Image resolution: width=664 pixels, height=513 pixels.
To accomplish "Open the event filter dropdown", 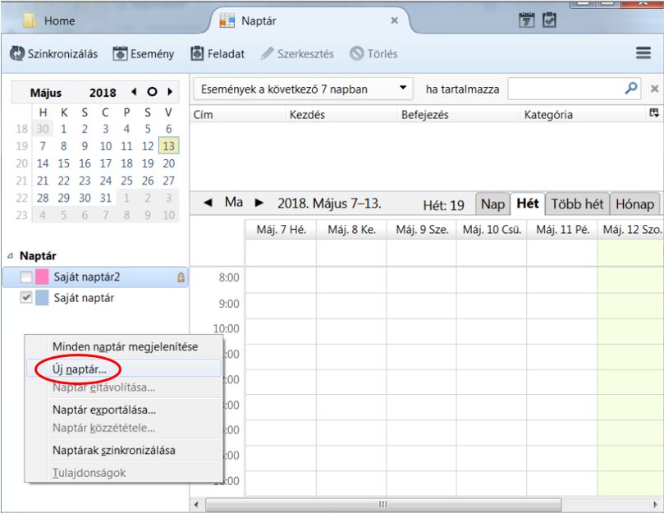I will [403, 89].
